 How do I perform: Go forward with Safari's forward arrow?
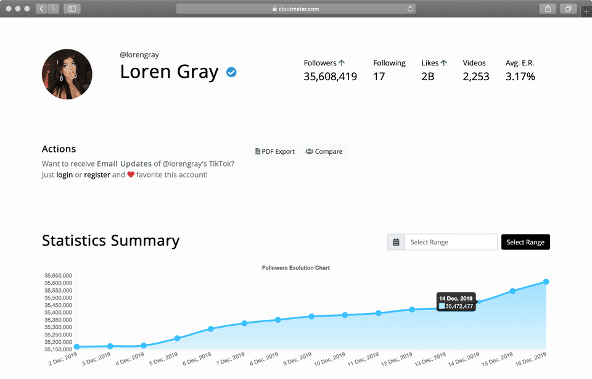click(54, 9)
